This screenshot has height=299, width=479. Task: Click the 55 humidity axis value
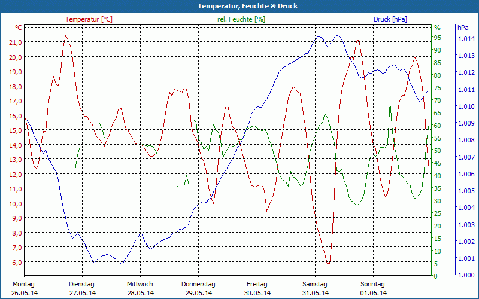(438, 138)
